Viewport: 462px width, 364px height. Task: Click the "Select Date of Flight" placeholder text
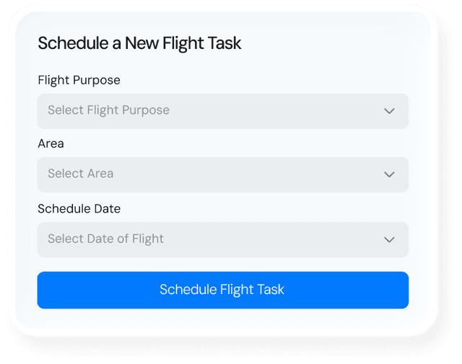(105, 239)
